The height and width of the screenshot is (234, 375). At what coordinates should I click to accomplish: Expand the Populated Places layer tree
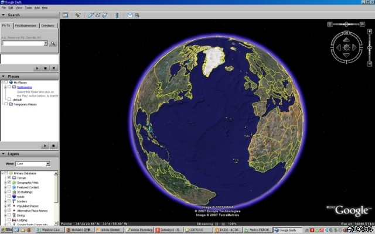pos(5,206)
